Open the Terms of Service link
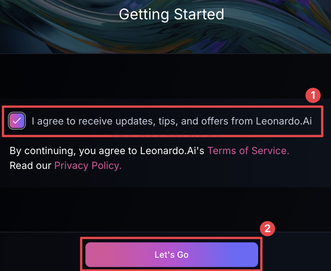This screenshot has width=331, height=271. 248,151
